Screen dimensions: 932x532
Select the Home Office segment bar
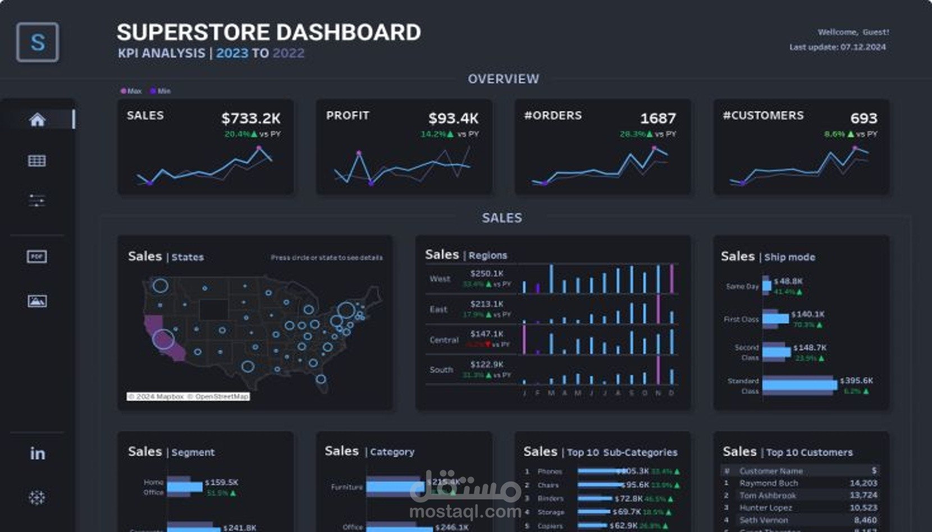(x=185, y=487)
